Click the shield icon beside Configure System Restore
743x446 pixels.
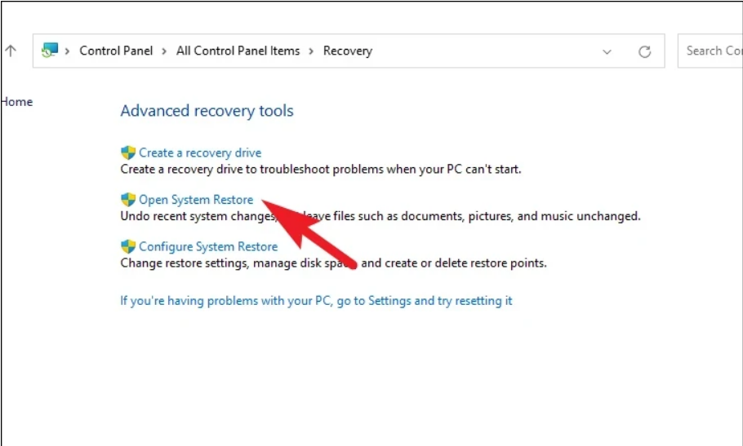point(128,246)
